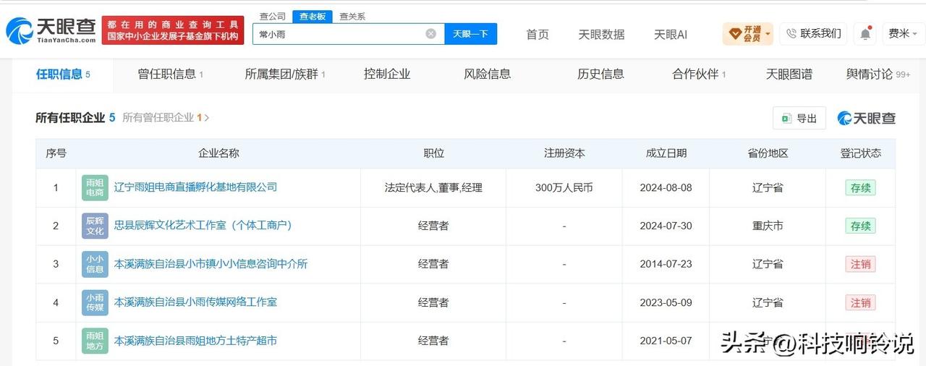Click the 天眼查 logo next to export button

(x=866, y=118)
